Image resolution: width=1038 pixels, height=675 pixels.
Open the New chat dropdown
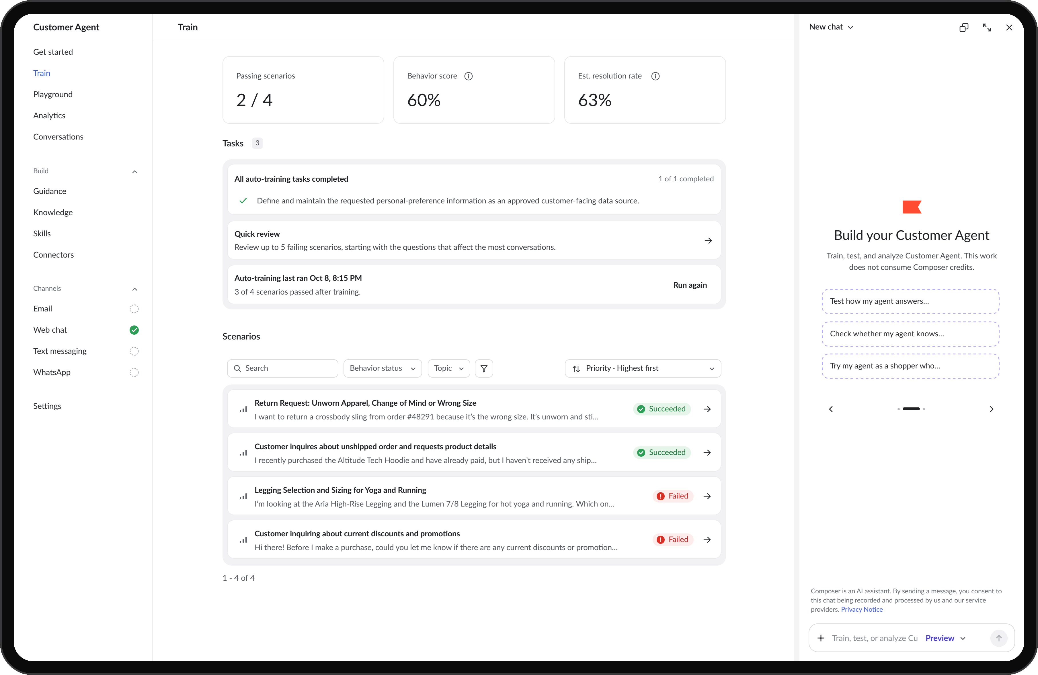[x=831, y=27]
